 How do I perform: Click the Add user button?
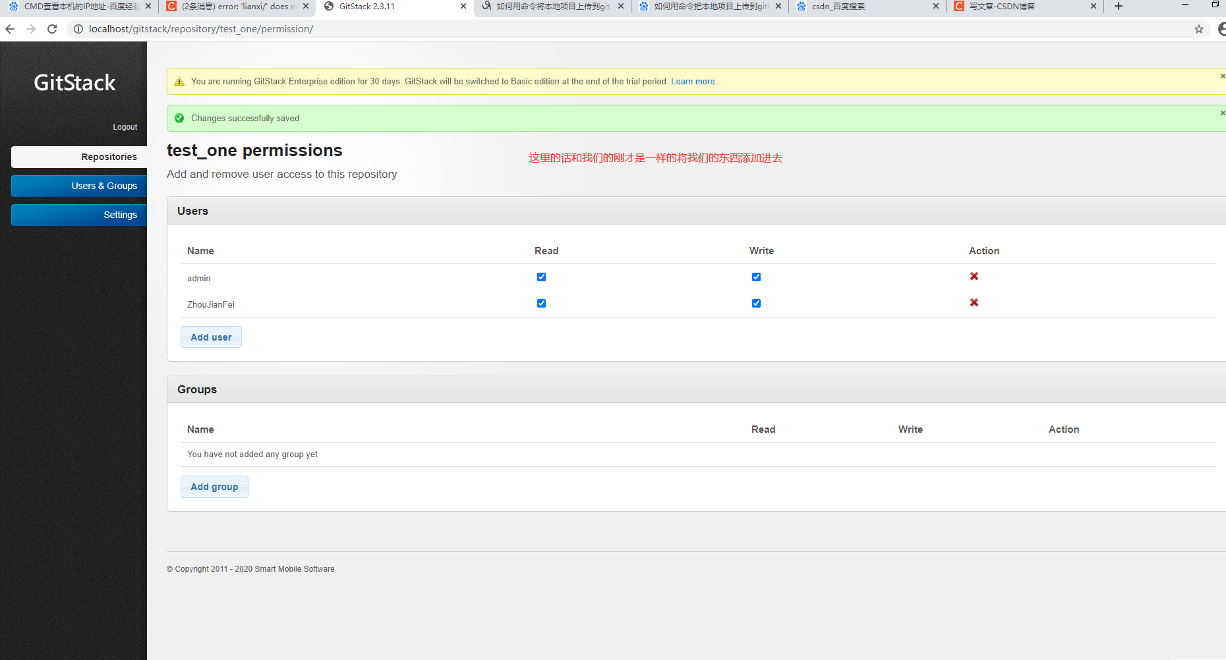point(211,337)
